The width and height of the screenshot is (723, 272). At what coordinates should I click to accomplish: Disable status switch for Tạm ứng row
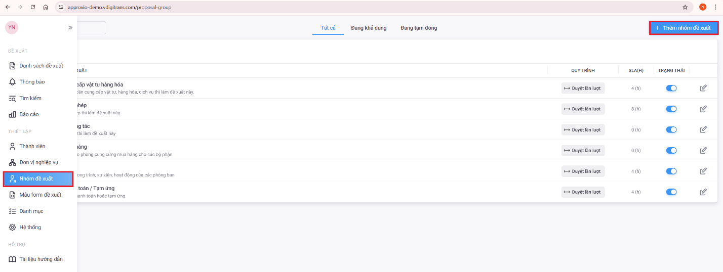point(671,192)
